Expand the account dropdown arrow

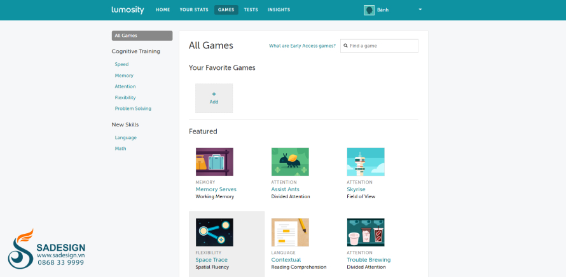tap(420, 10)
